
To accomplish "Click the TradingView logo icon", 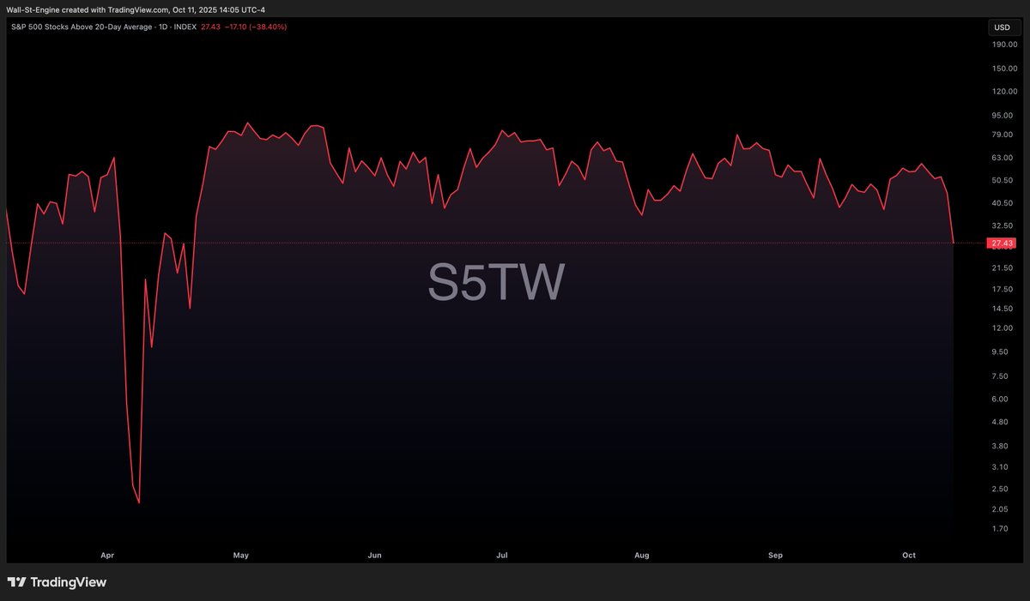I will click(x=16, y=582).
